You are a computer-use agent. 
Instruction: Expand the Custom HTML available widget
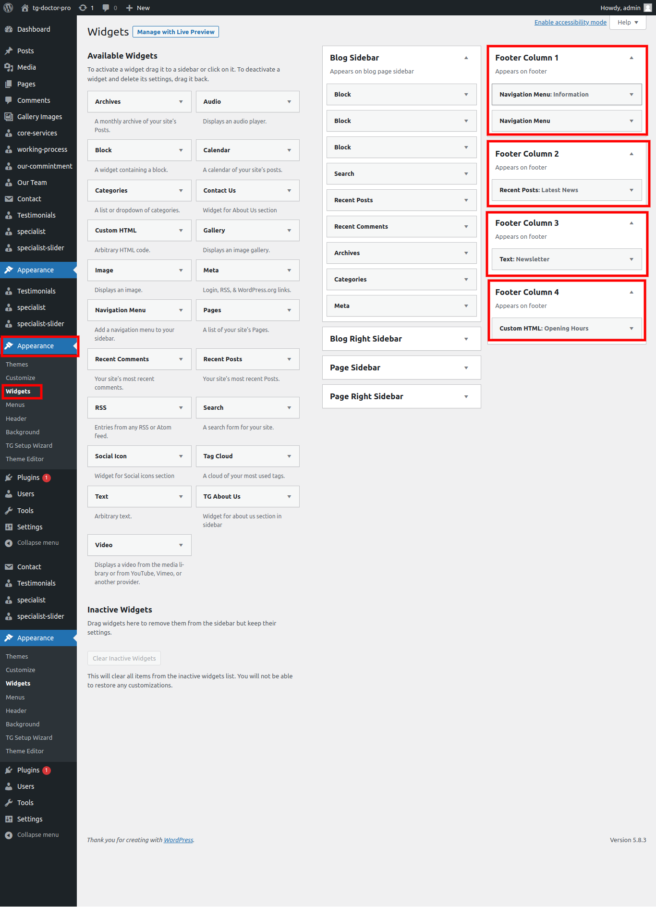181,231
